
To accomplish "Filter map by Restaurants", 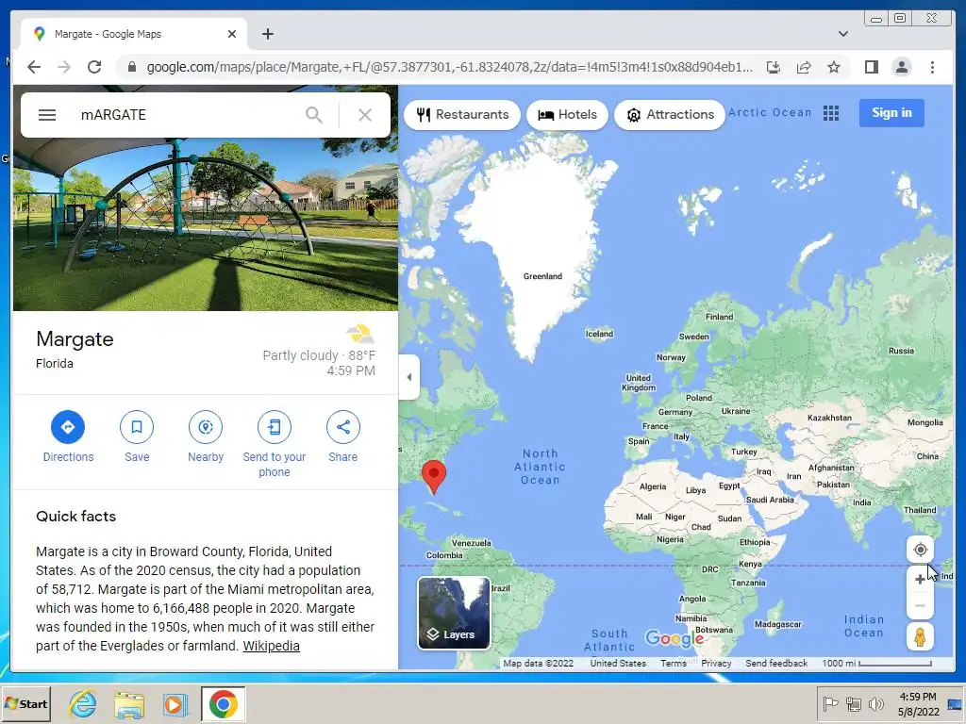I will tap(462, 114).
